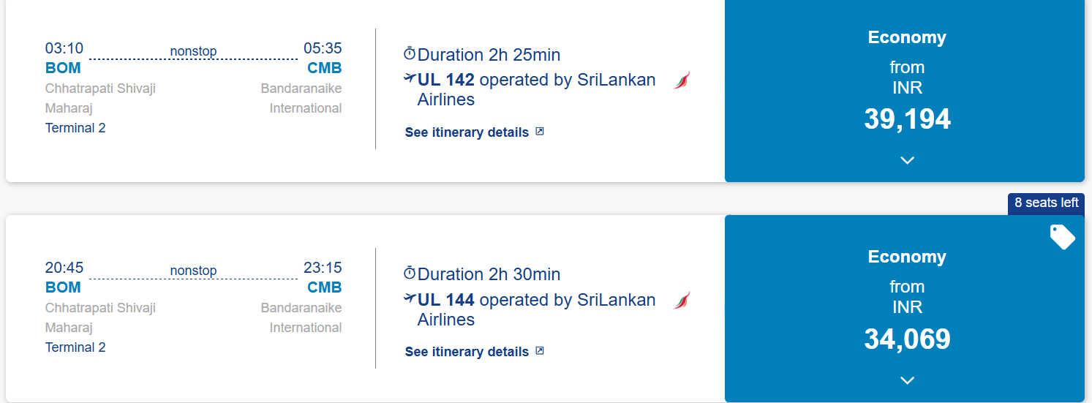Click the price tag icon on 34,069 fare
This screenshot has height=403, width=1092.
tap(1062, 237)
